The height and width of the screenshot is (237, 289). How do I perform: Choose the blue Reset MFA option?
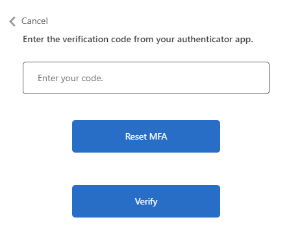click(x=146, y=136)
